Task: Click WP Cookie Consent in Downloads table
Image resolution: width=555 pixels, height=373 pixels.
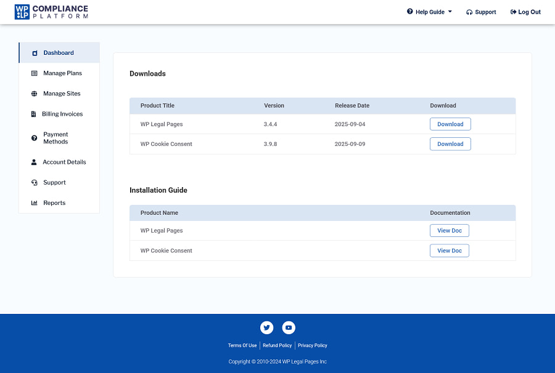Action: [x=166, y=144]
